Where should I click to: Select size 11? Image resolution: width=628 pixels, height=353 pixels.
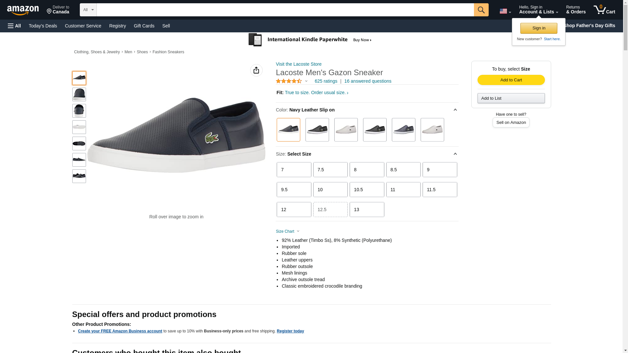click(x=403, y=190)
